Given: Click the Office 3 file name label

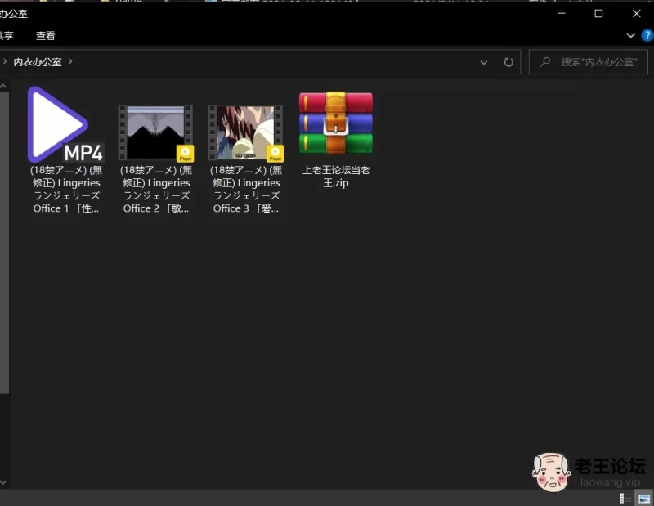Looking at the screenshot, I should [x=246, y=190].
